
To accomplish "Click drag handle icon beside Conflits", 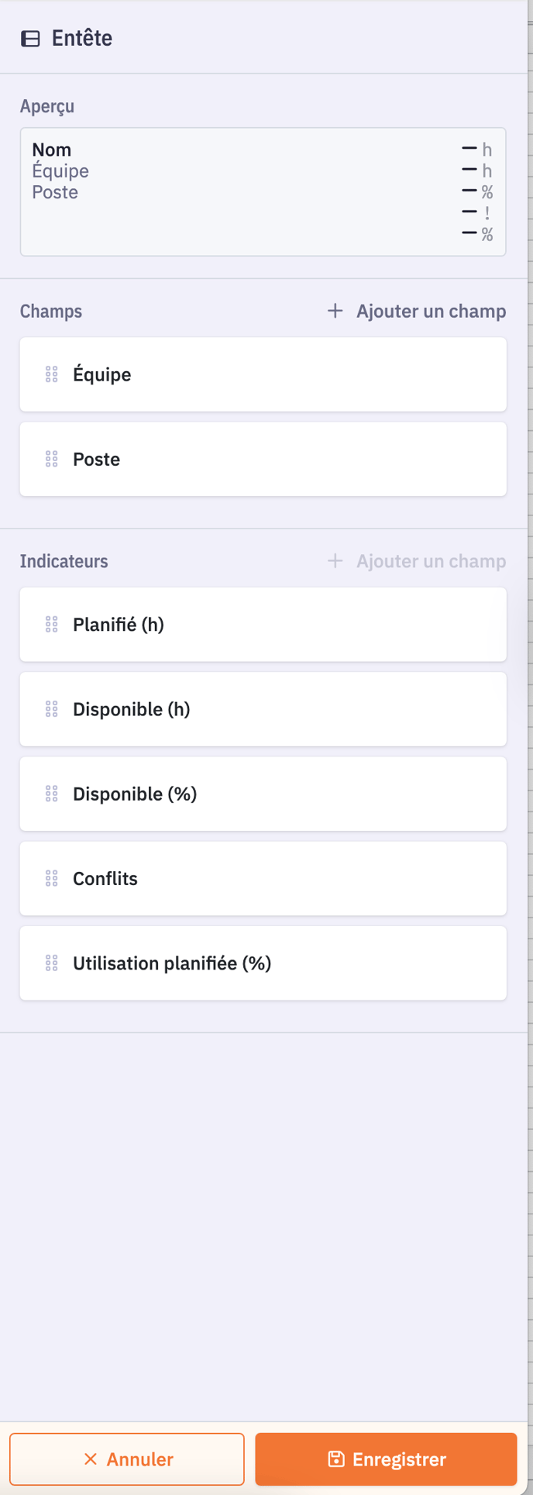I will (51, 878).
